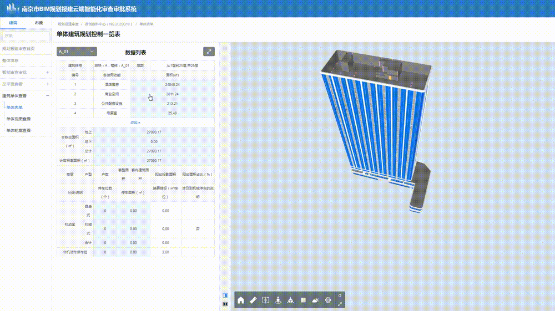The image size is (555, 311).
Task: Switch to the 建筑 tab
Action: pos(13,23)
